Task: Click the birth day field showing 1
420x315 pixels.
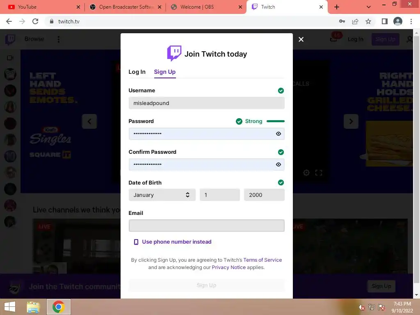Action: (x=220, y=195)
